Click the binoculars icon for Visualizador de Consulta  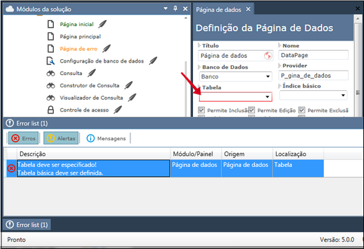coord(50,98)
